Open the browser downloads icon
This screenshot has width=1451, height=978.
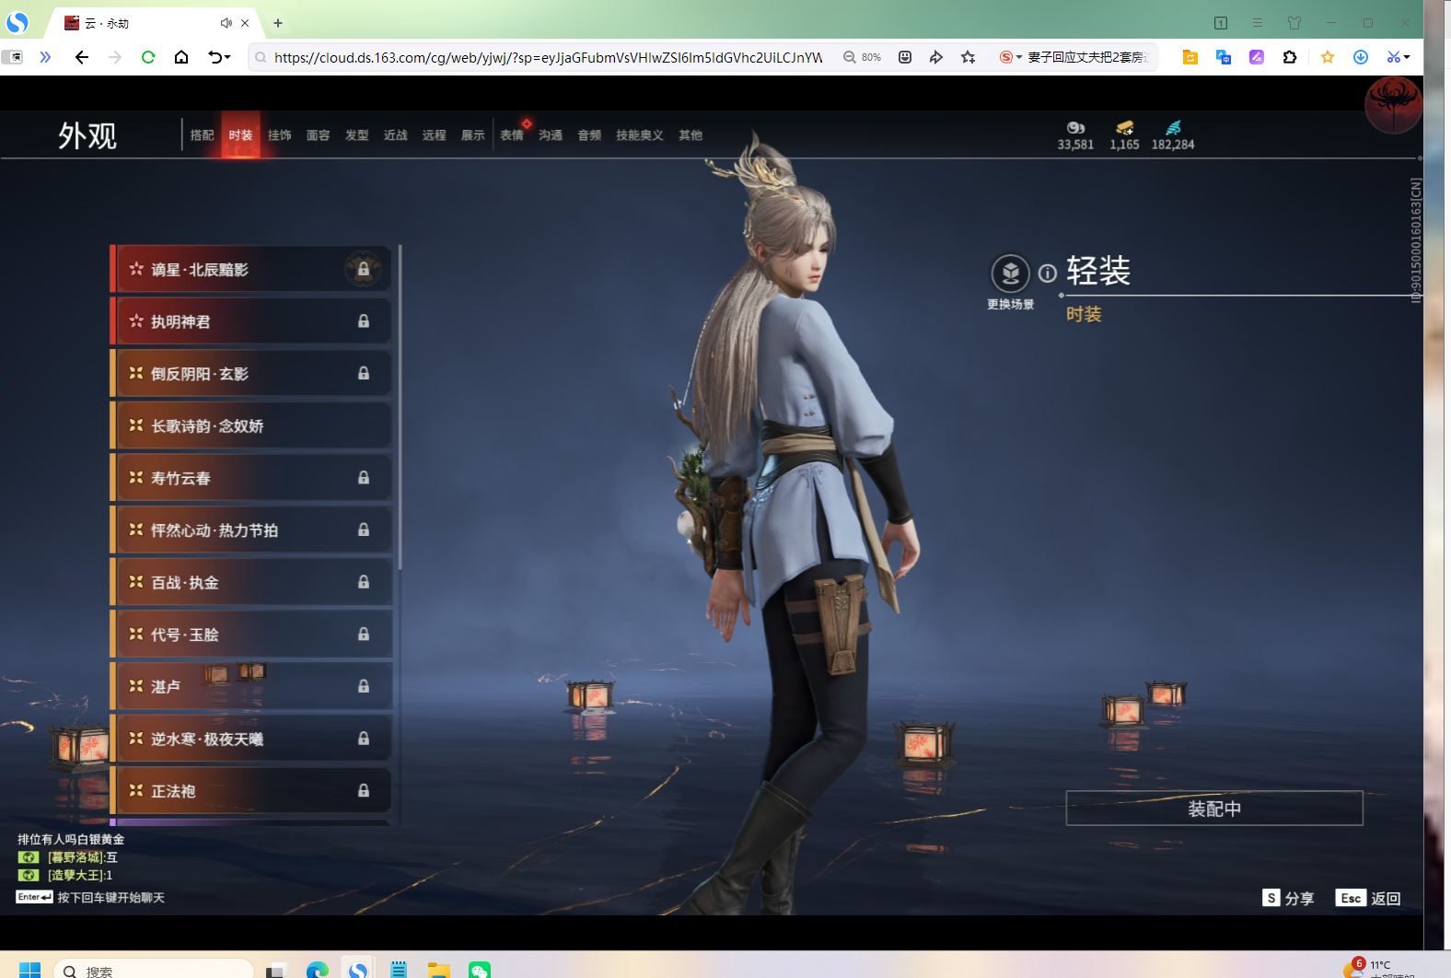coord(1360,57)
